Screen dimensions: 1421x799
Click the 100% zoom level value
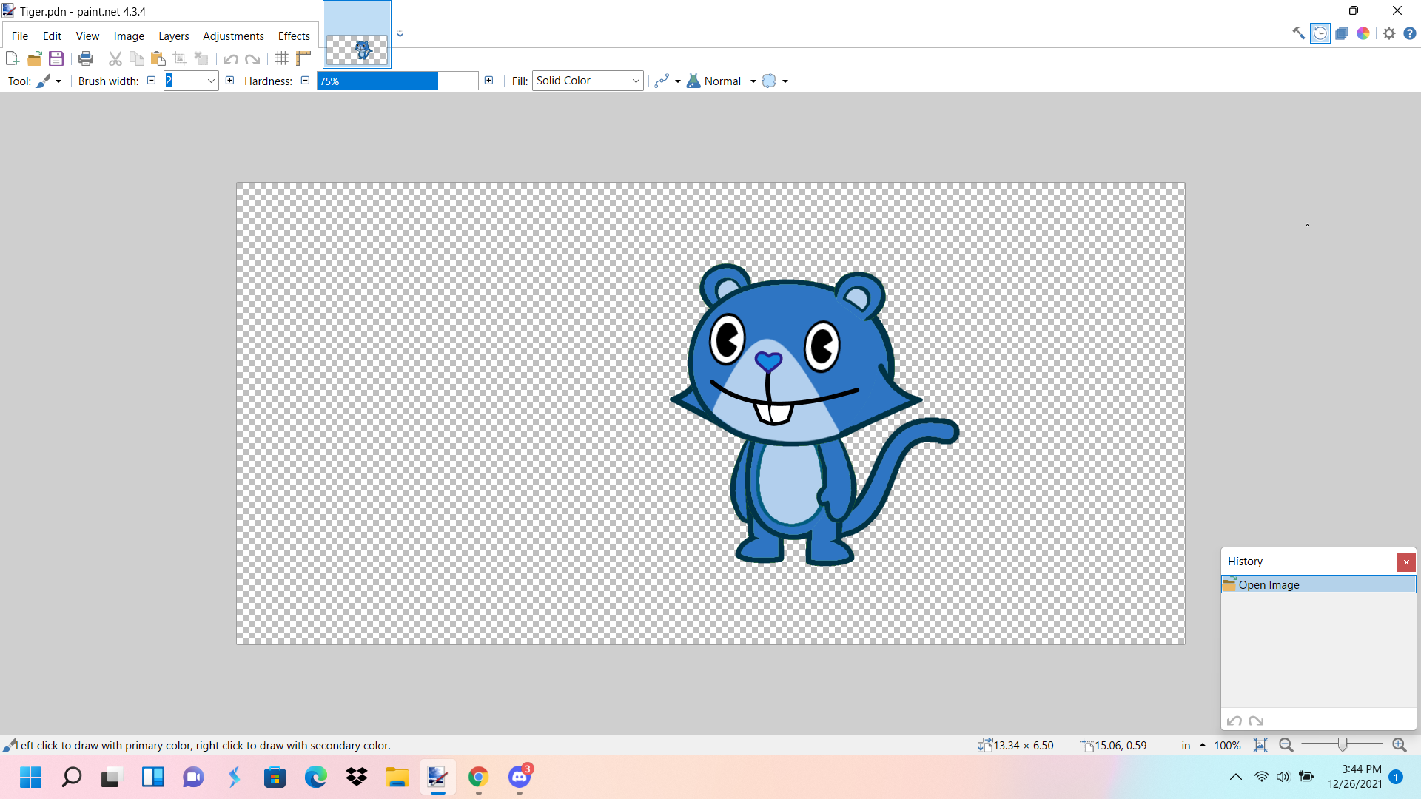coord(1227,745)
